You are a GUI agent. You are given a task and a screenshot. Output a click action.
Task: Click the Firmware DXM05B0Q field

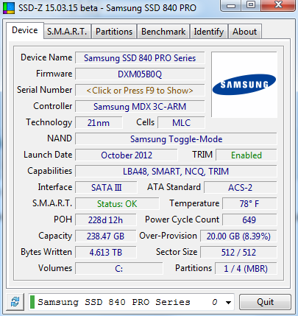click(140, 74)
